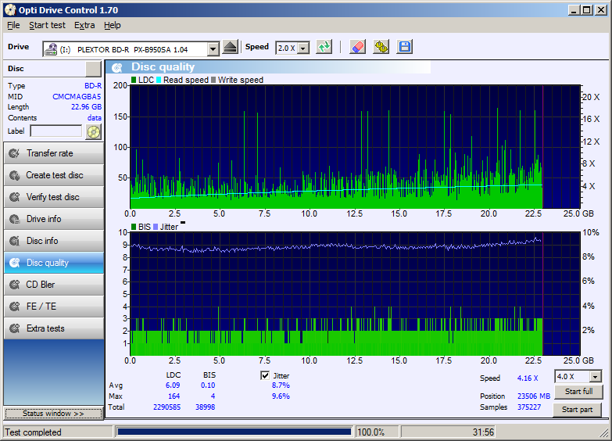Click the Jitter purple legend swatch
This screenshot has width=612, height=441.
pos(156,227)
